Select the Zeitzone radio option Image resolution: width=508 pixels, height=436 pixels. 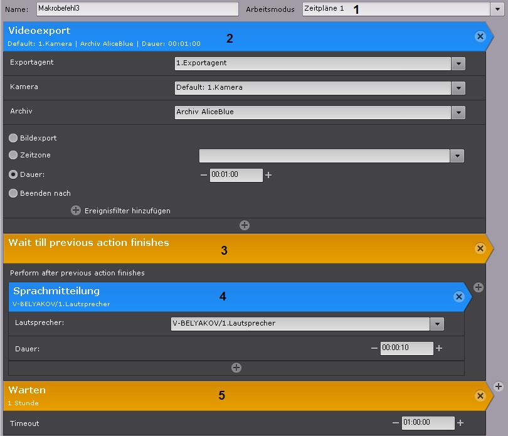pyautogui.click(x=13, y=155)
